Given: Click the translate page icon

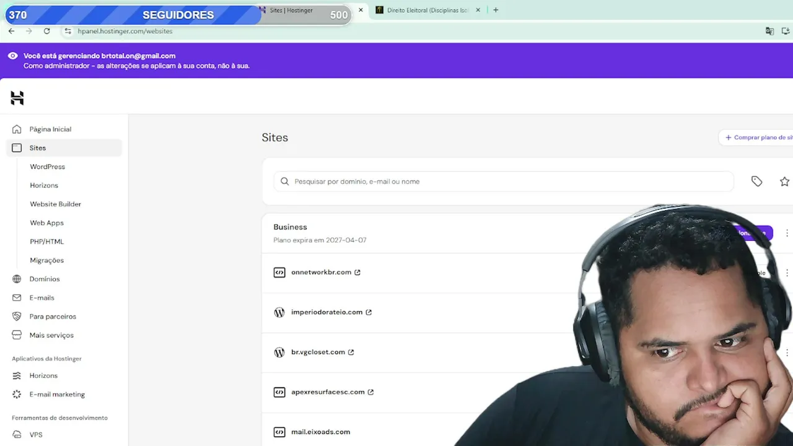Looking at the screenshot, I should click(x=769, y=31).
